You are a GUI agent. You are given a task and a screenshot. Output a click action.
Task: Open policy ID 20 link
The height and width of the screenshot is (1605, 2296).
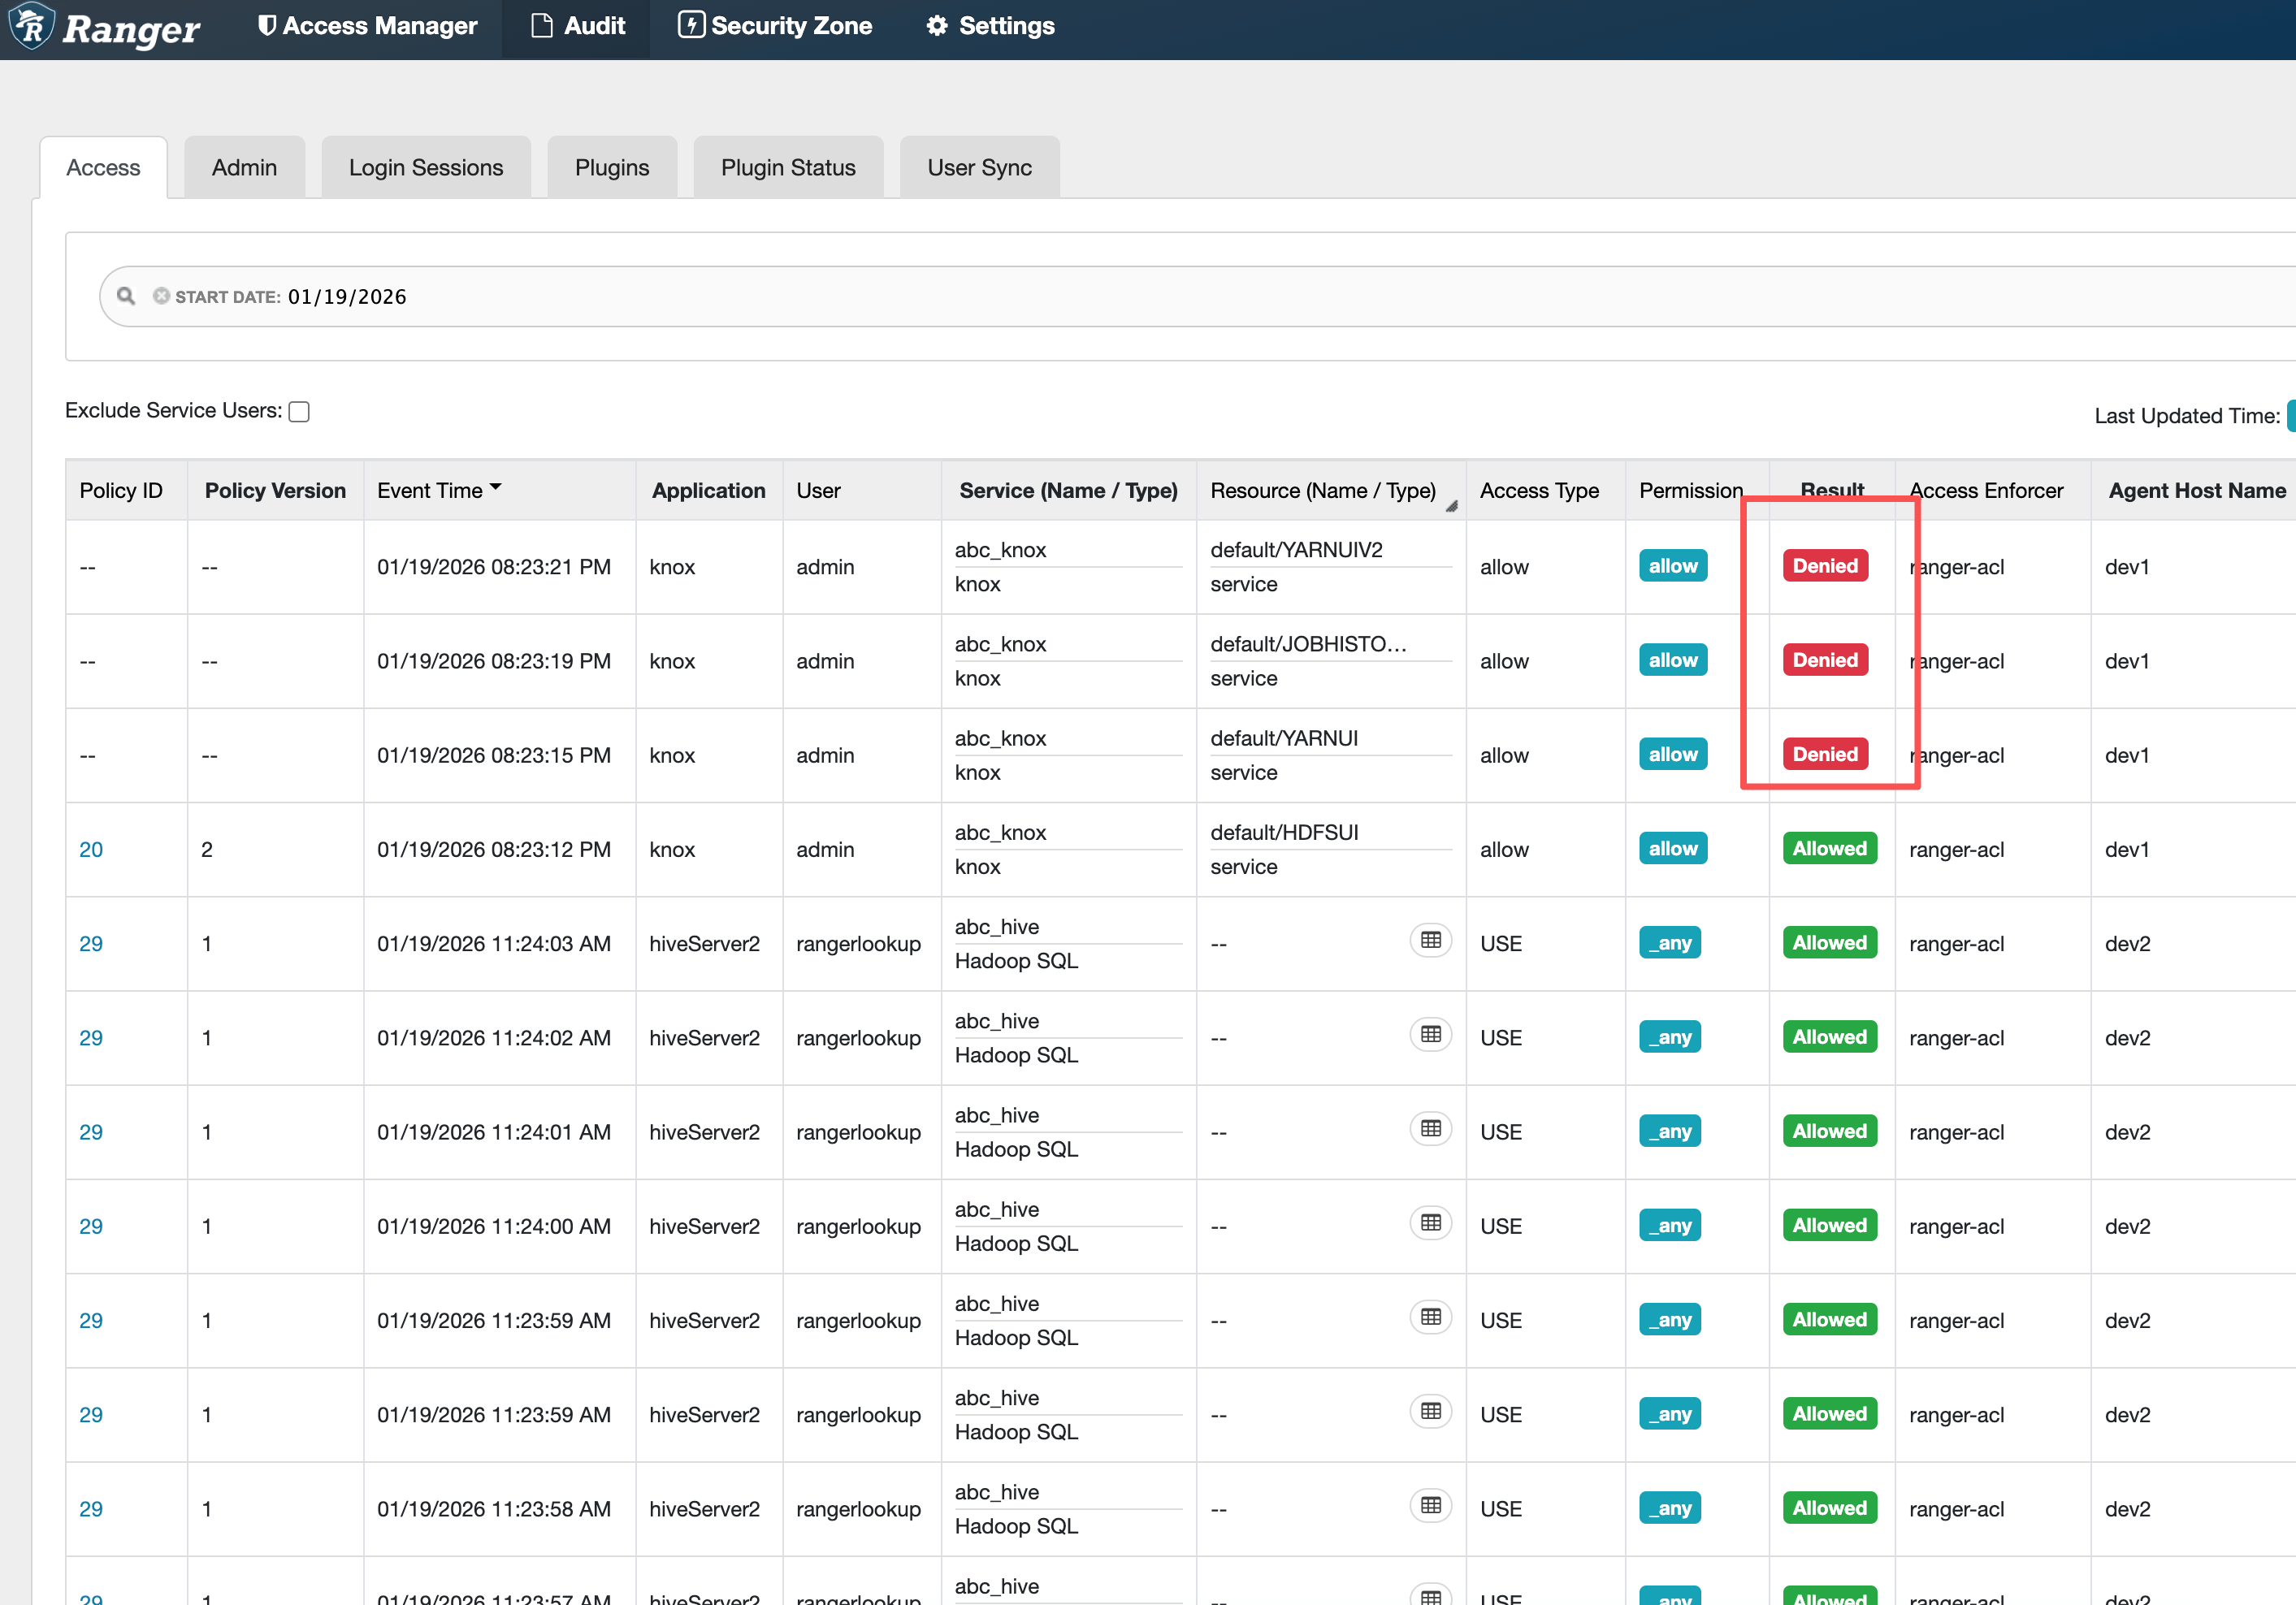click(x=91, y=849)
